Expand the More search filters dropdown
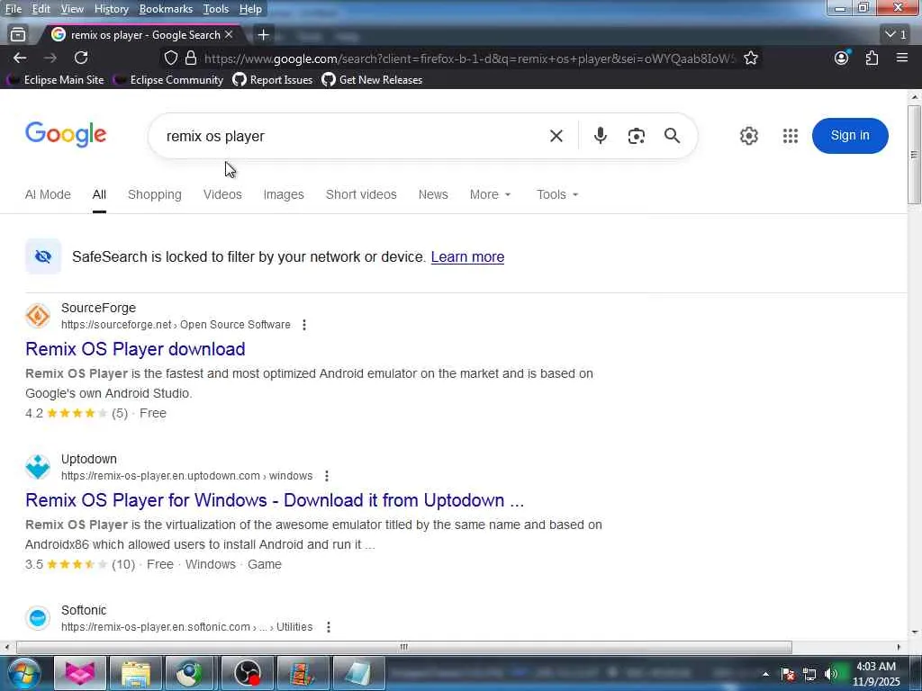 tap(490, 194)
